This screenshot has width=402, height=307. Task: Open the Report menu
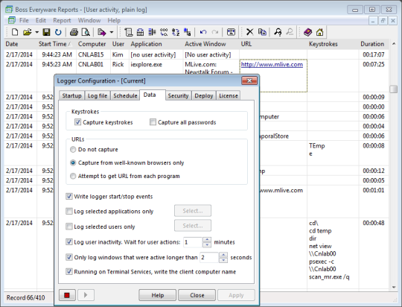point(62,20)
